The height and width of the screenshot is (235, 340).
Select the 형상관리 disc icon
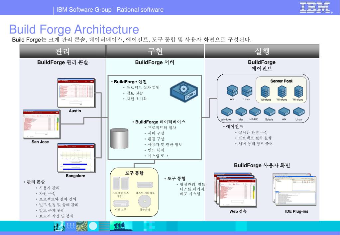(145, 201)
